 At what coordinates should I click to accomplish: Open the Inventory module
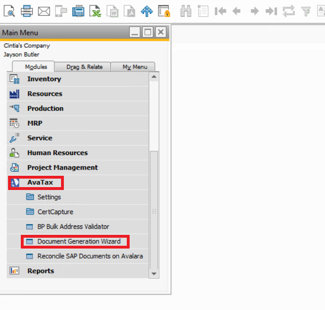click(78, 79)
